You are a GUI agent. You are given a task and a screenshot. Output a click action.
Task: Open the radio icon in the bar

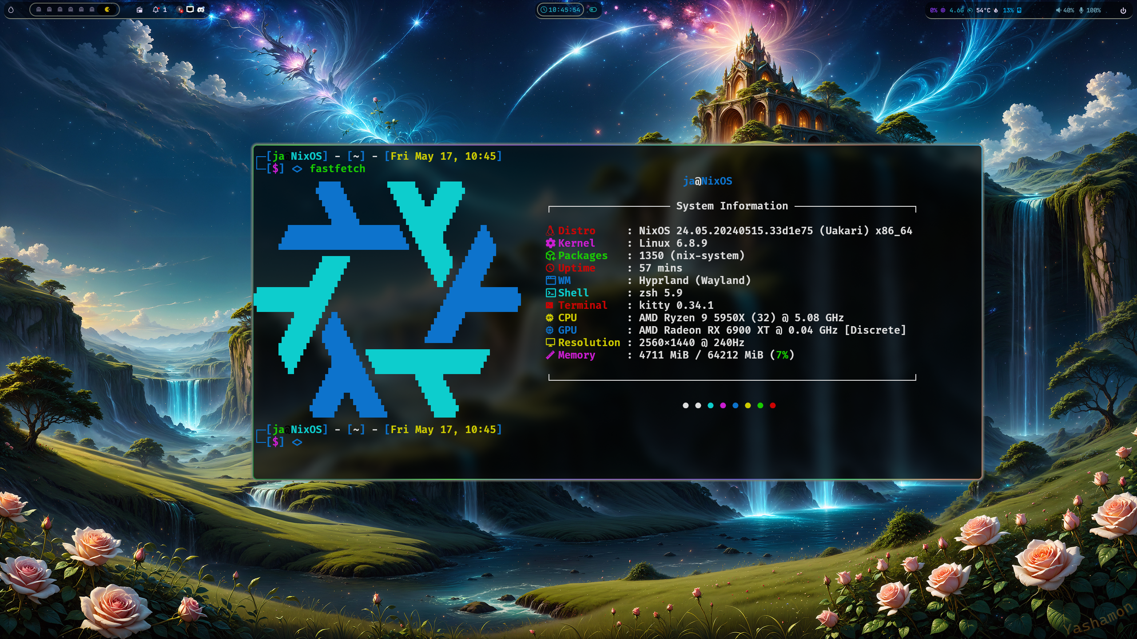139,10
